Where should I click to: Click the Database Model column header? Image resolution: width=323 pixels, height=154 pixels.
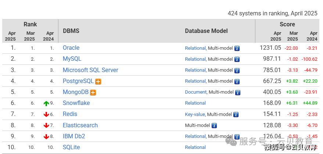pos(206,31)
